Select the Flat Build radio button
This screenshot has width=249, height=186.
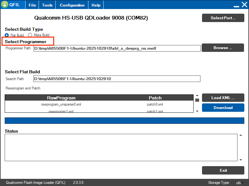(7, 35)
